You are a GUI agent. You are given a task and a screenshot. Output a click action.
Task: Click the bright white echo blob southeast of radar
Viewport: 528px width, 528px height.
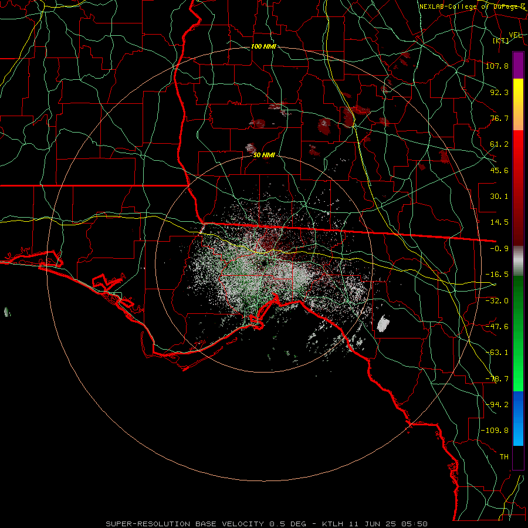coord(383,324)
